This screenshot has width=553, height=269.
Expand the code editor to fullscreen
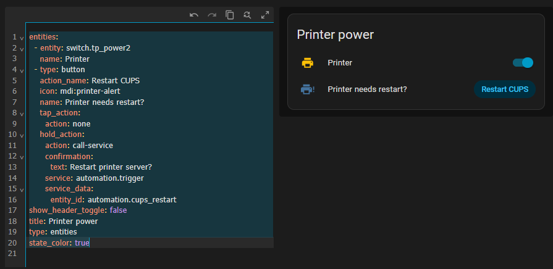[265, 15]
